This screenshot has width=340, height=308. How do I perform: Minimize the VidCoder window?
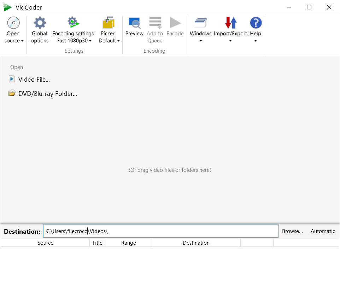point(289,7)
